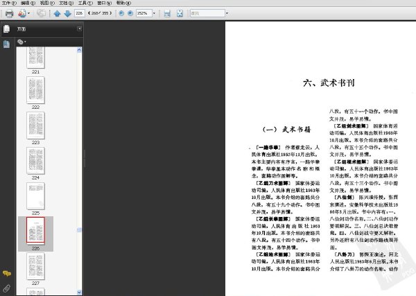This screenshot has height=296, width=416.
Task: Select page thumbnail 222
Action: [35, 90]
